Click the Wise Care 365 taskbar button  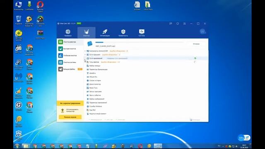(x=158, y=146)
